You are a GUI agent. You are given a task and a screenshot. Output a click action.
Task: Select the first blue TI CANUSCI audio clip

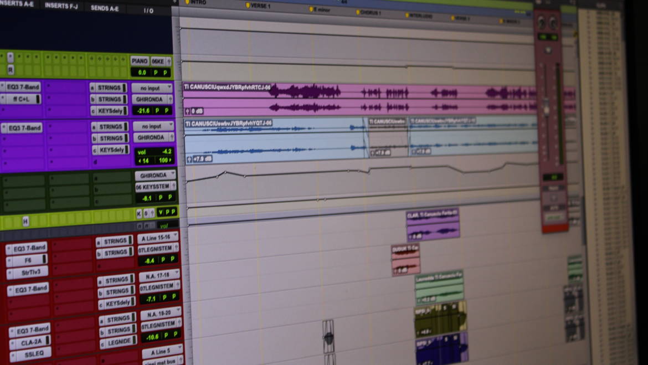pyautogui.click(x=276, y=141)
